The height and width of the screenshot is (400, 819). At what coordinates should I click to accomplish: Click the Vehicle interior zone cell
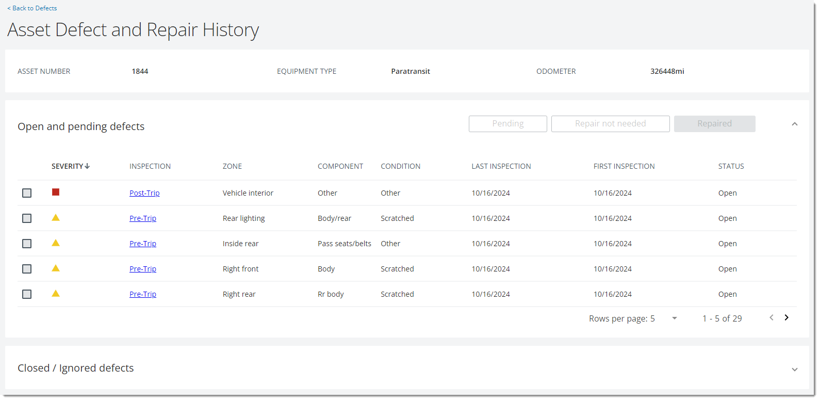click(x=248, y=193)
